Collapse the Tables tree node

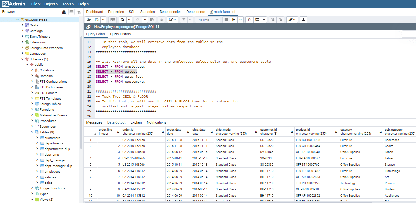32,132
